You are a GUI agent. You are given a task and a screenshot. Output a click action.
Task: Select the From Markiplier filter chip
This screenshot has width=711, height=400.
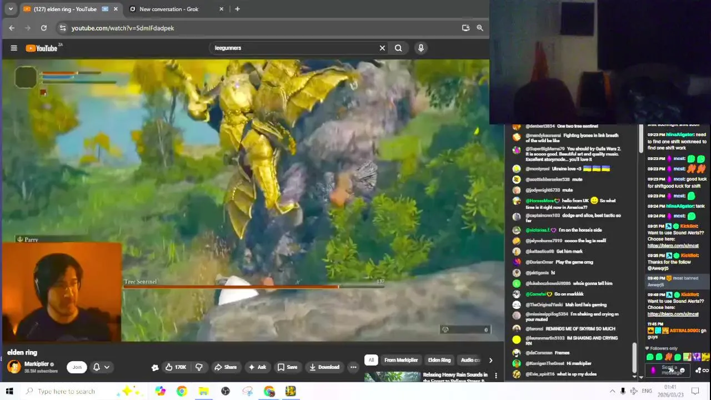[x=401, y=360]
